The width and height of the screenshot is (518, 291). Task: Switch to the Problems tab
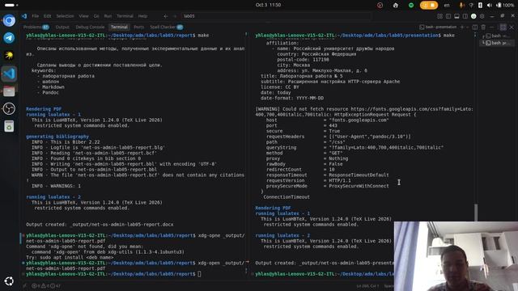click(x=36, y=27)
